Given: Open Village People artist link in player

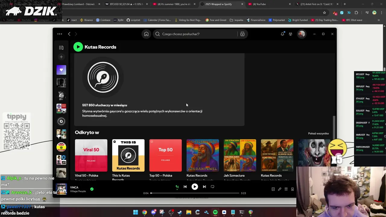Looking at the screenshot, I should (78, 191).
